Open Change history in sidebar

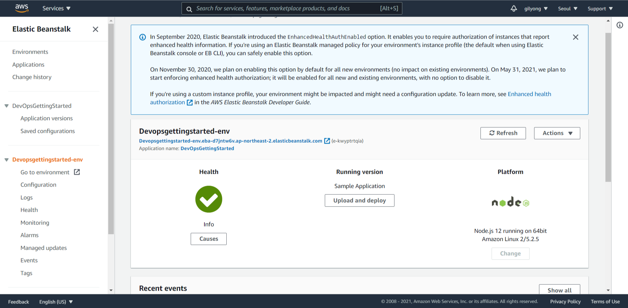32,77
